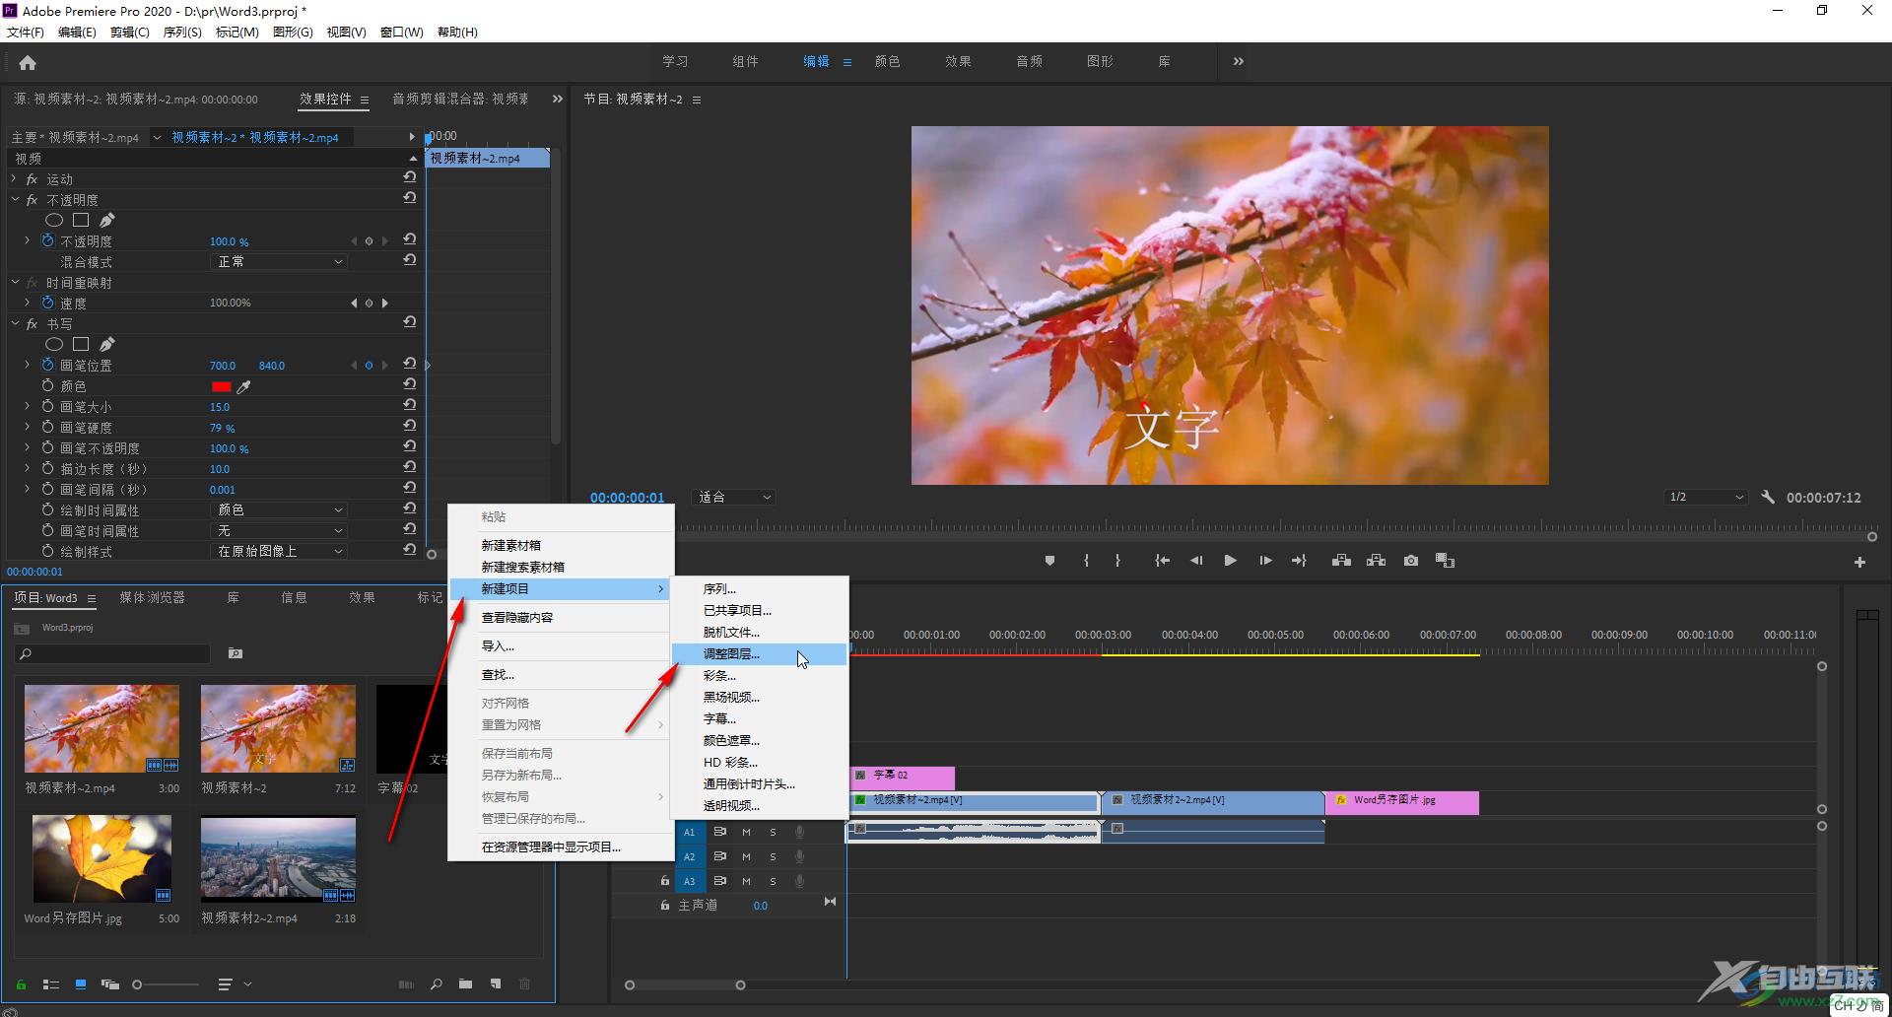Click 导入... in context menu
1892x1017 pixels.
pos(561,646)
